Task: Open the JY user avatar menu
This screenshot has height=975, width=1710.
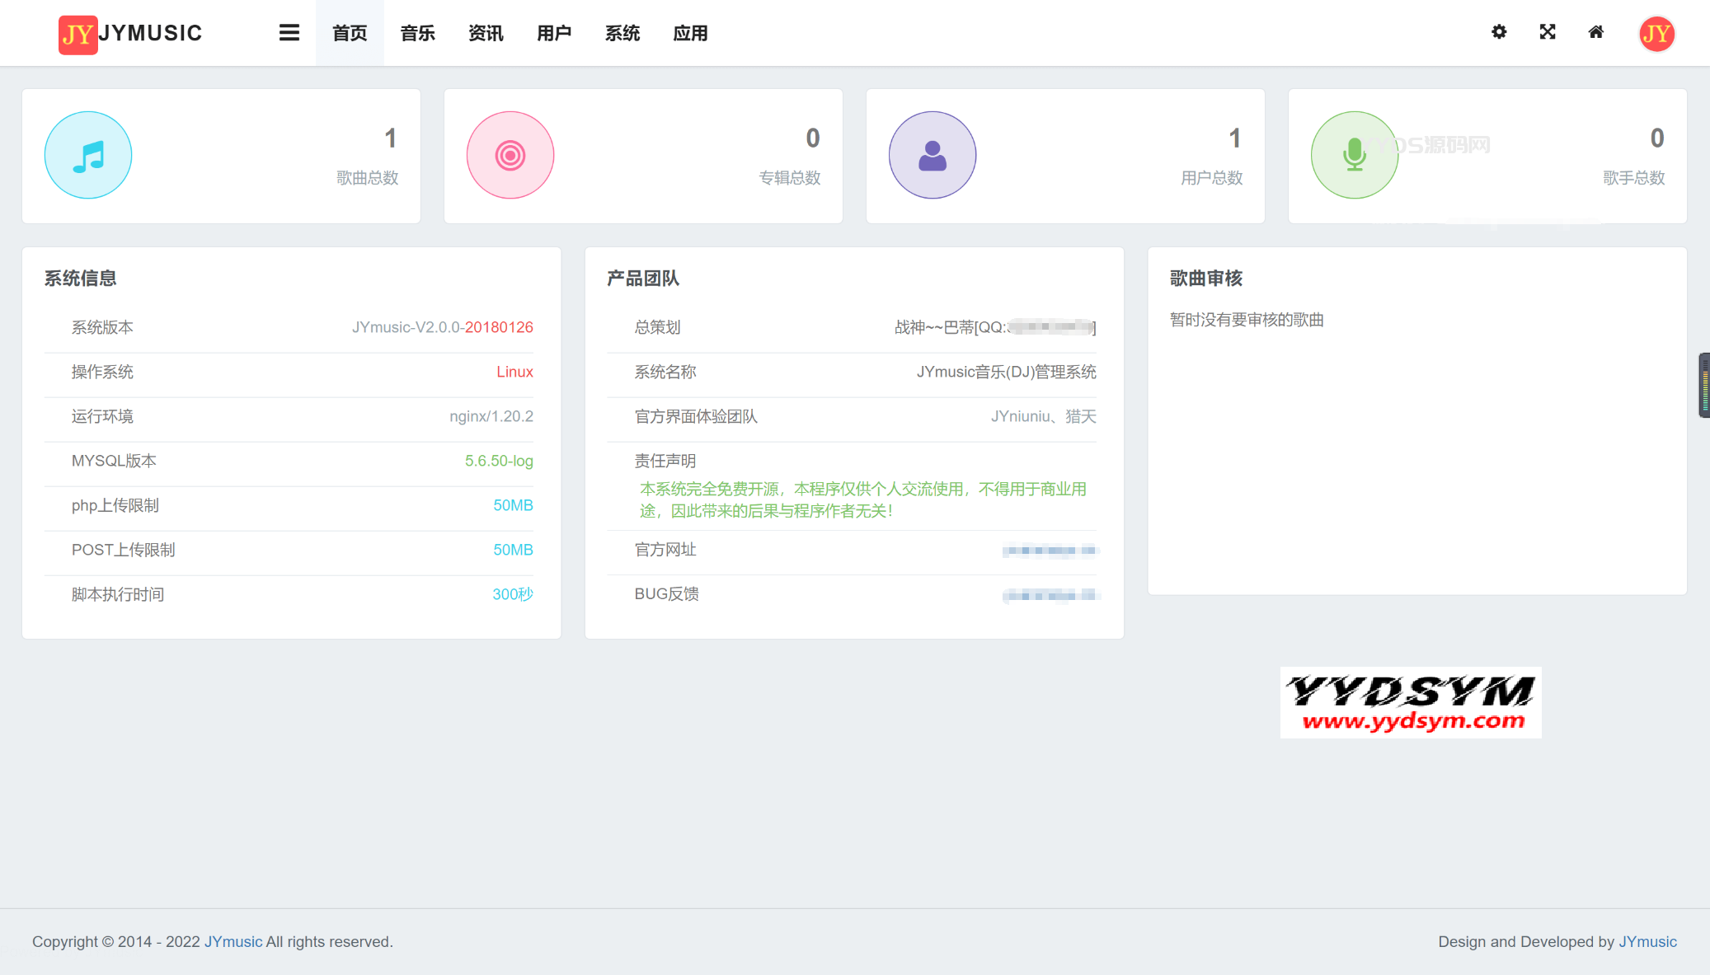Action: 1656,34
